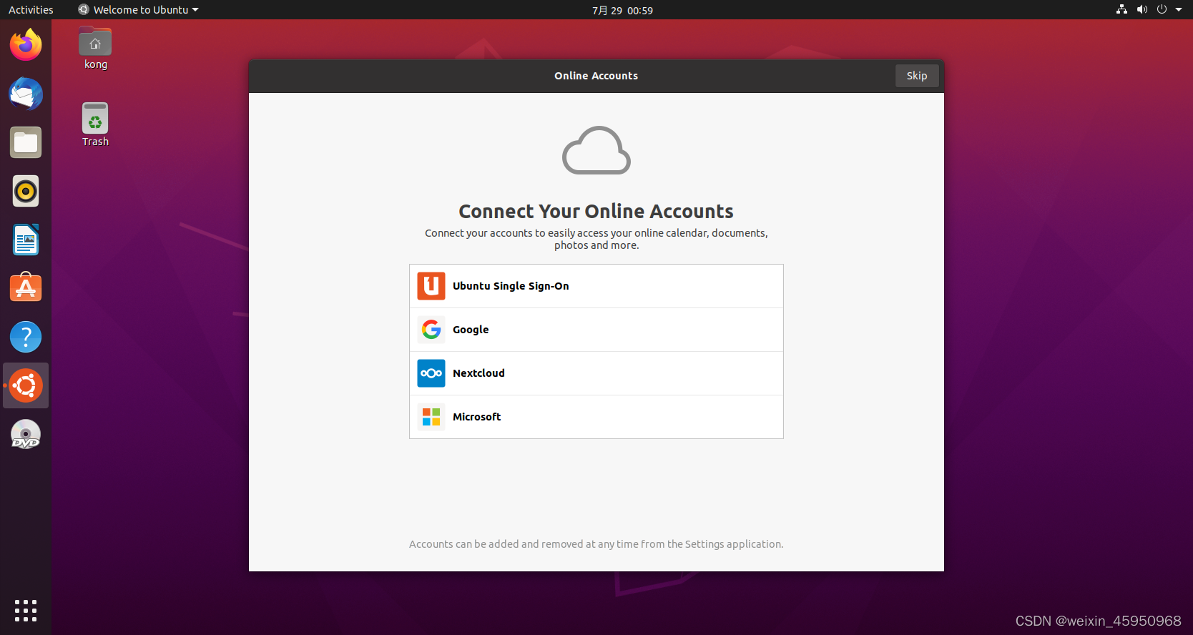This screenshot has width=1193, height=635.
Task: Click the Google logo icon
Action: (x=431, y=330)
